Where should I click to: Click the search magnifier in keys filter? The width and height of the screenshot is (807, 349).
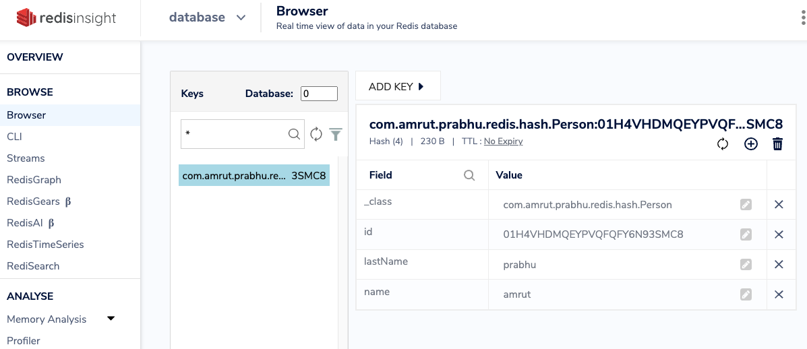point(294,134)
